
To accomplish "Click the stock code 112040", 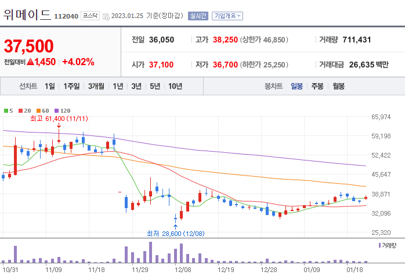I will coord(66,16).
